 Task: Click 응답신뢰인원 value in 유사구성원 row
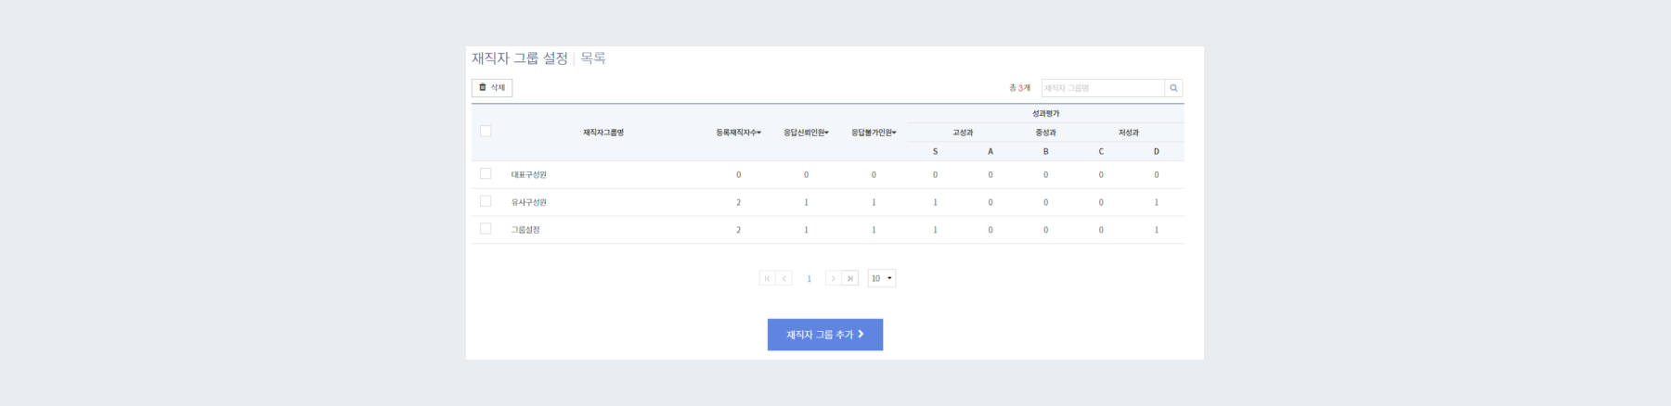806,202
